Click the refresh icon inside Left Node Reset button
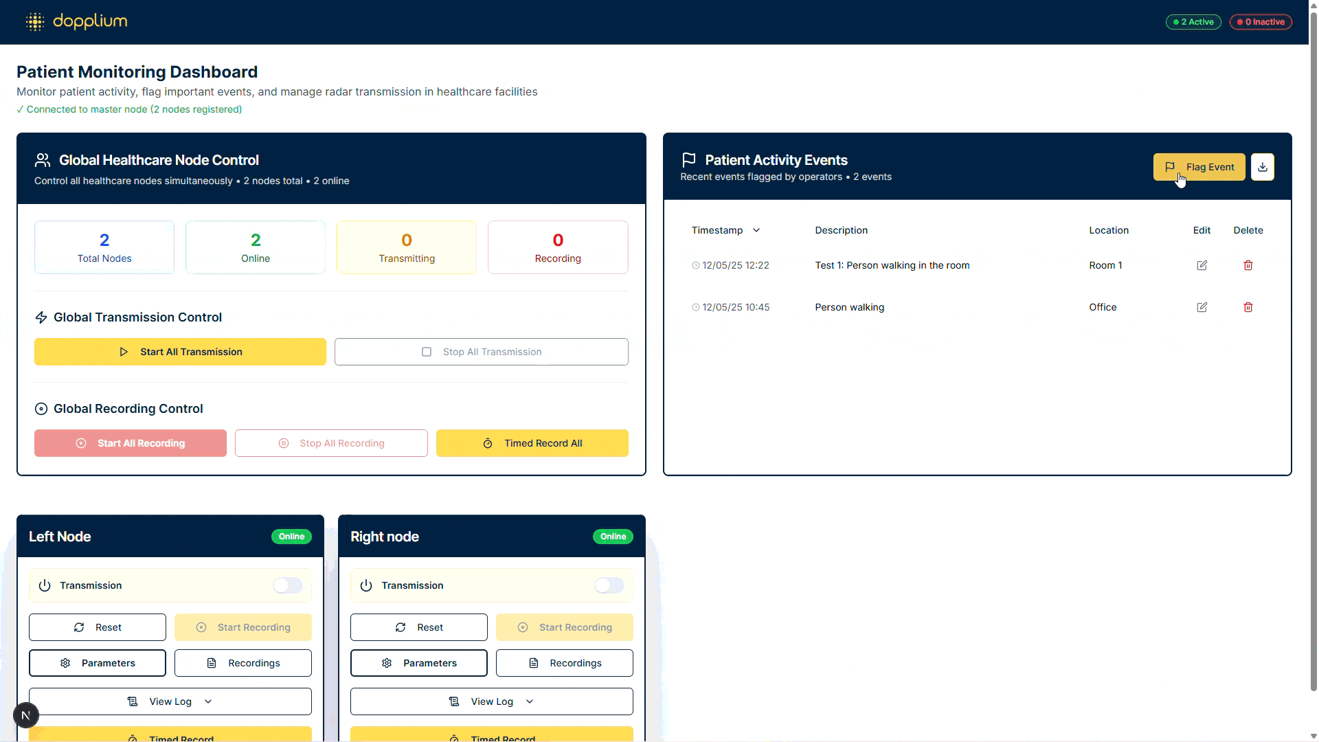Screen dimensions: 1319x742 tap(78, 627)
